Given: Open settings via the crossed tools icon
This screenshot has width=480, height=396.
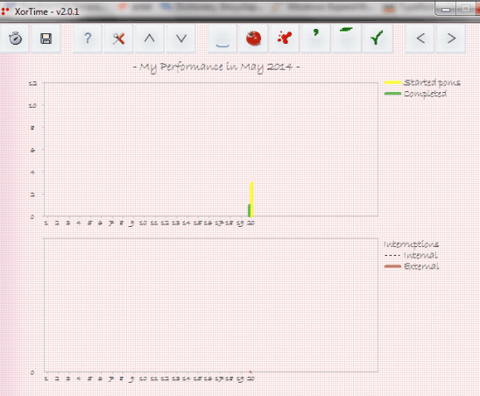Looking at the screenshot, I should [x=118, y=39].
